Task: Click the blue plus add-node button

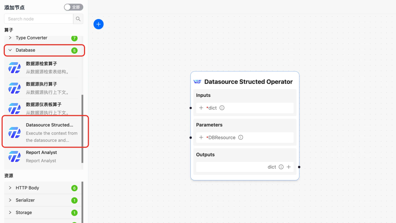Action: click(x=99, y=24)
